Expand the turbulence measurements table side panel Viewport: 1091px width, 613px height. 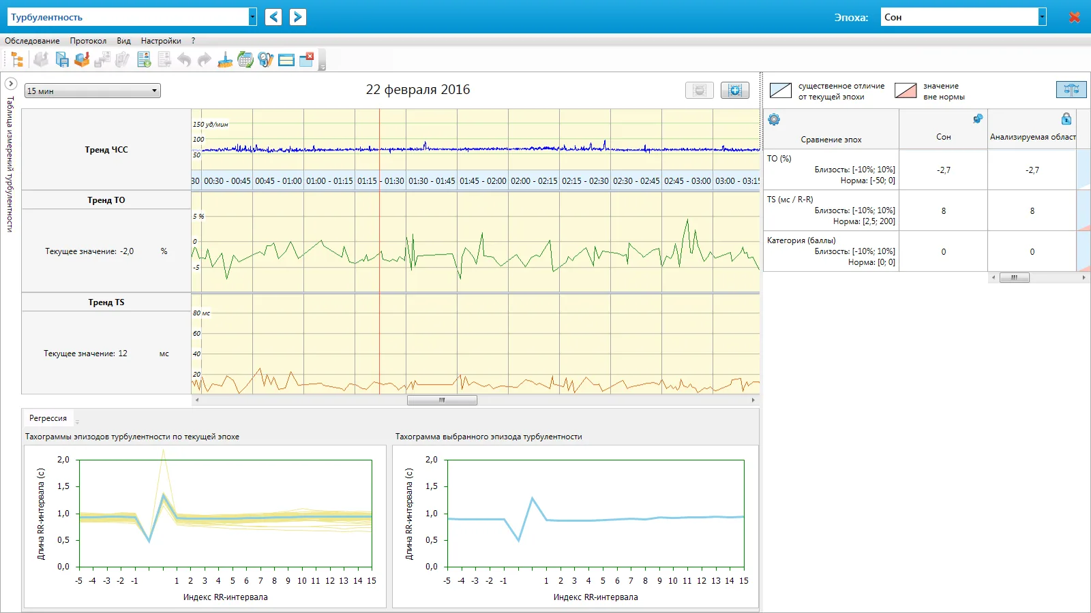click(x=11, y=83)
